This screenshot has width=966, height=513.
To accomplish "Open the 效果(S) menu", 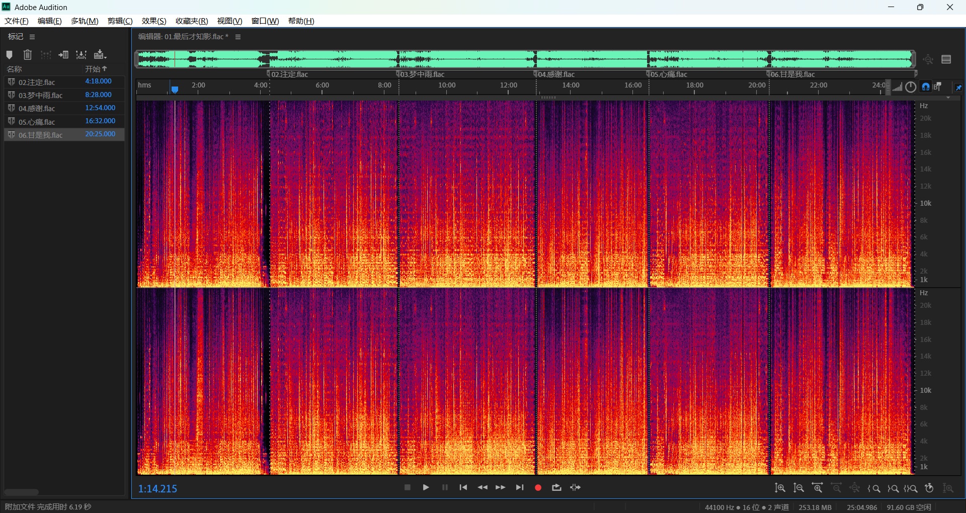I will (153, 21).
